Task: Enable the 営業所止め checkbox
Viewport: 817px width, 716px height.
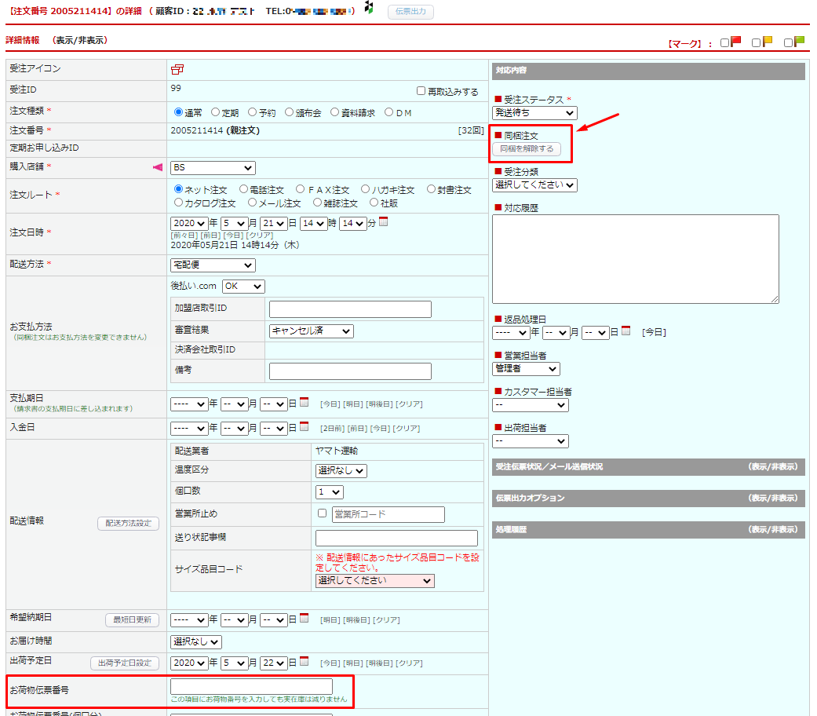Action: click(x=322, y=513)
